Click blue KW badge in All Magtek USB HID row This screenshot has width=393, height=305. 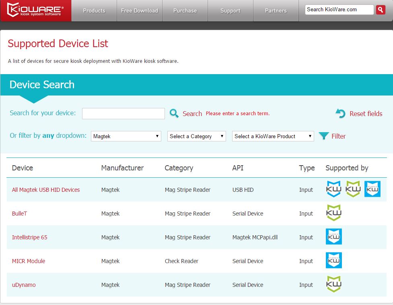(x=333, y=189)
